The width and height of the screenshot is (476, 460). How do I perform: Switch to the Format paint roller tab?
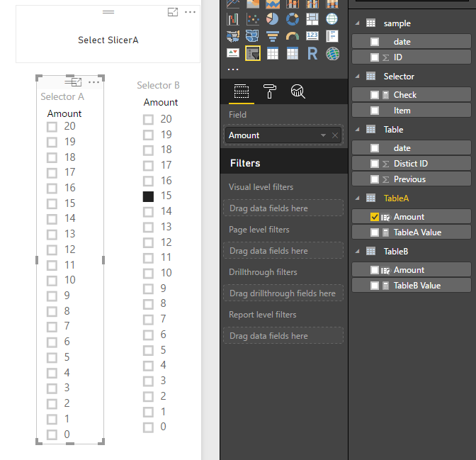tap(270, 91)
